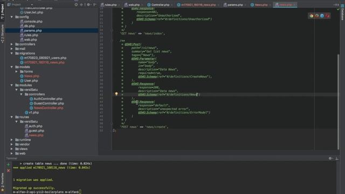Select web.php in the config folder
Image resolution: width=345 pixels, height=194 pixels.
click(x=29, y=40)
